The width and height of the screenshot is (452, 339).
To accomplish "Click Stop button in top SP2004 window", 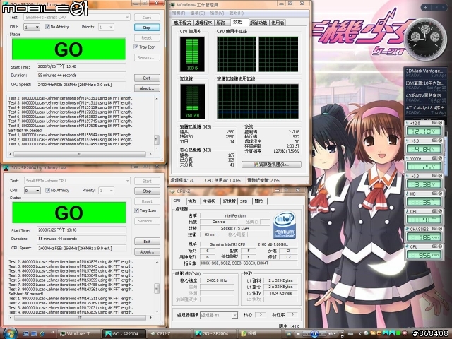I will [x=147, y=28].
